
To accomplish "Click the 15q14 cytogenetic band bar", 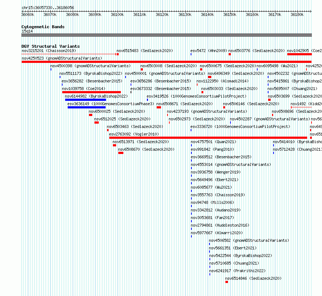I will [x=166, y=35].
